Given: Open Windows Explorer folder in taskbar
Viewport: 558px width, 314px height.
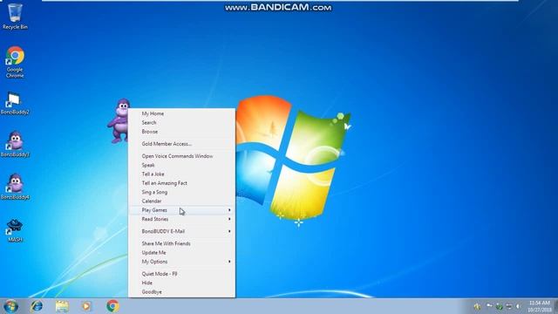Looking at the screenshot, I should [x=62, y=306].
